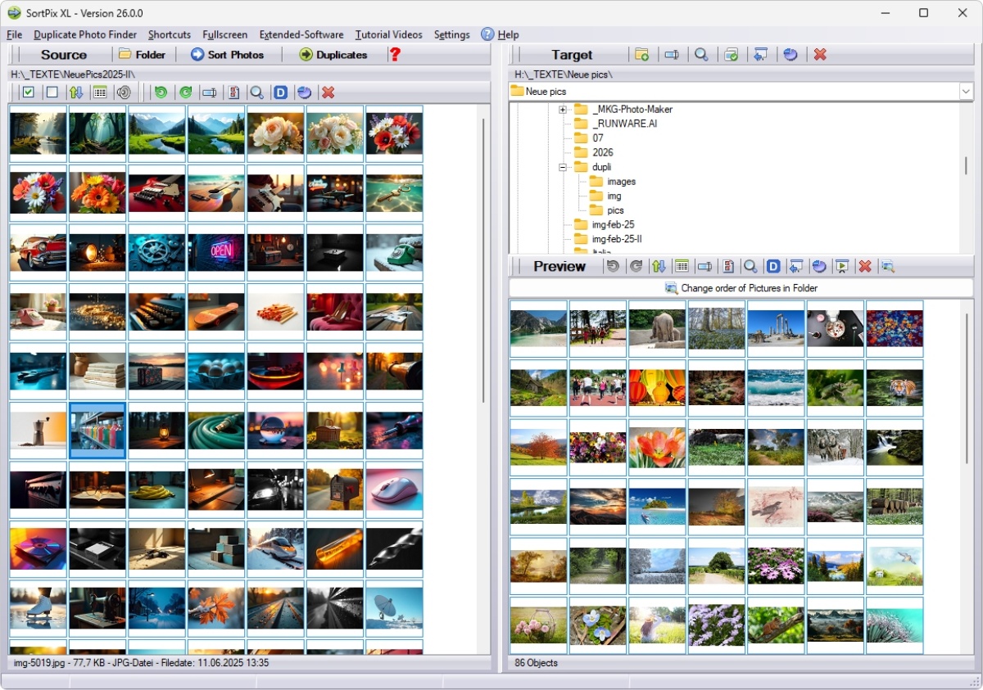Click the Target folder tree scrollbar
Screen dimensions: 983x690
[967, 165]
